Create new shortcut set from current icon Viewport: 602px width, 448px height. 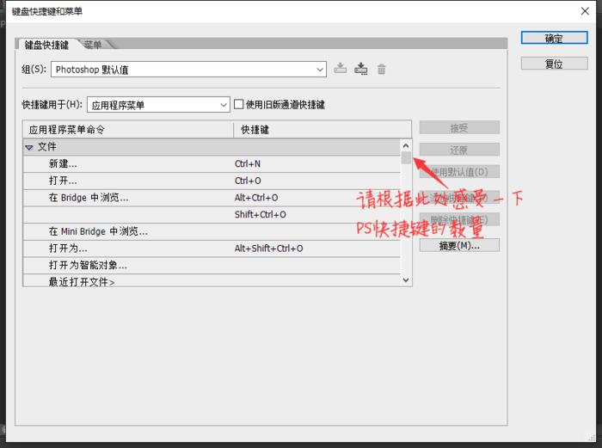361,69
